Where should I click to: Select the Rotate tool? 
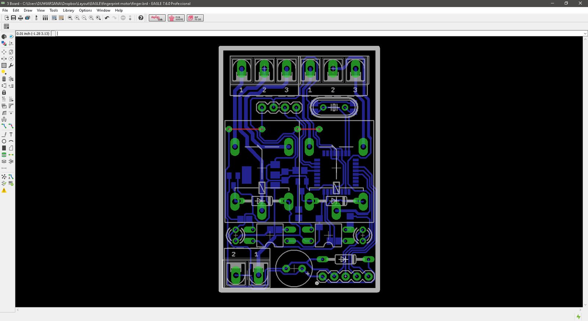tap(11, 59)
